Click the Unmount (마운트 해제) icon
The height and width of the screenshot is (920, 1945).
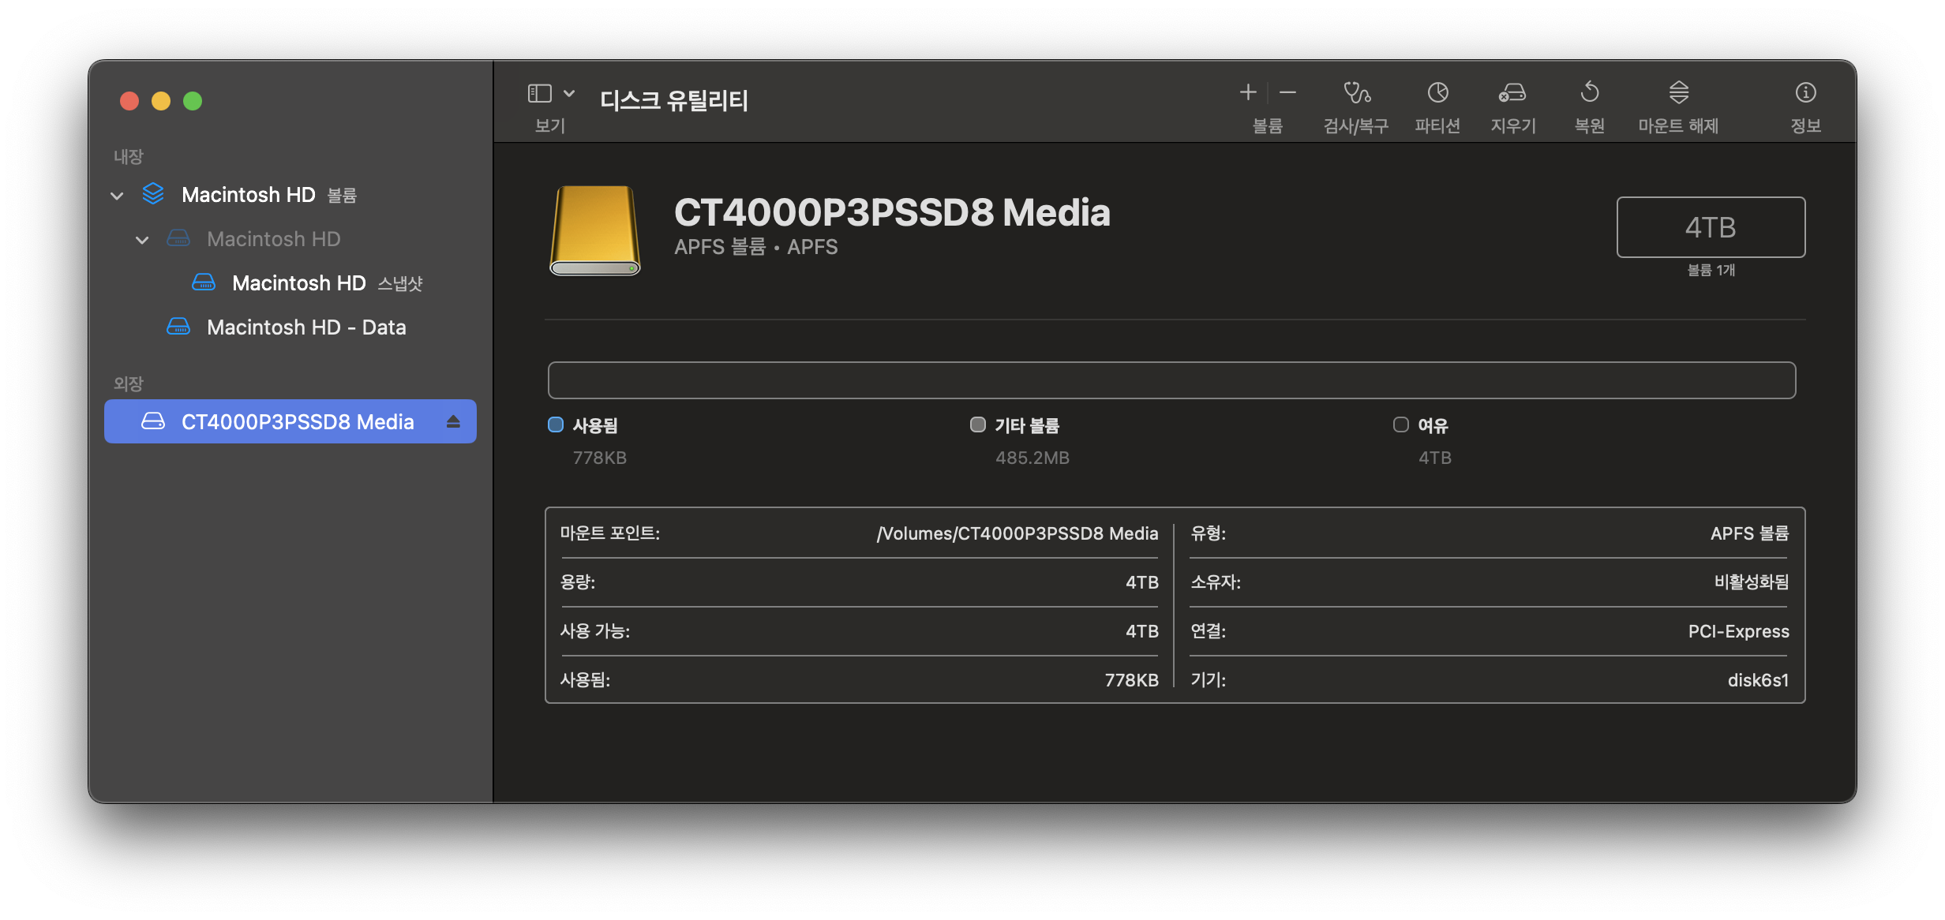(1678, 94)
